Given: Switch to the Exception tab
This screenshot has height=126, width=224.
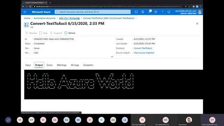Looking at the screenshot, I should (88, 65).
